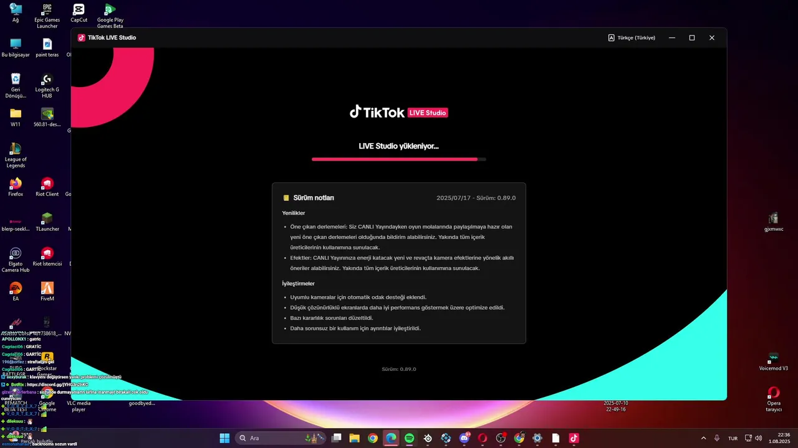Click the LIVE Studio loading progress bar

(399, 159)
